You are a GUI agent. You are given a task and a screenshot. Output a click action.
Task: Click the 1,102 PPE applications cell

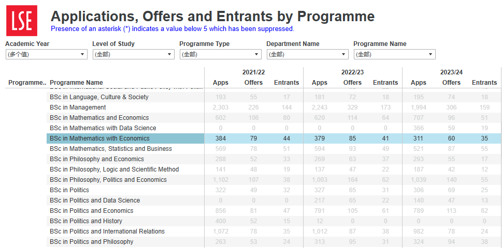tap(221, 180)
